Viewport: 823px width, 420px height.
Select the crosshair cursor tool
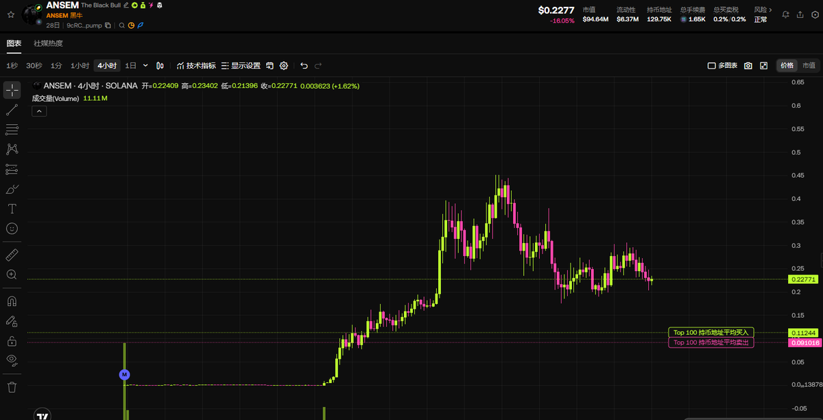(x=12, y=91)
